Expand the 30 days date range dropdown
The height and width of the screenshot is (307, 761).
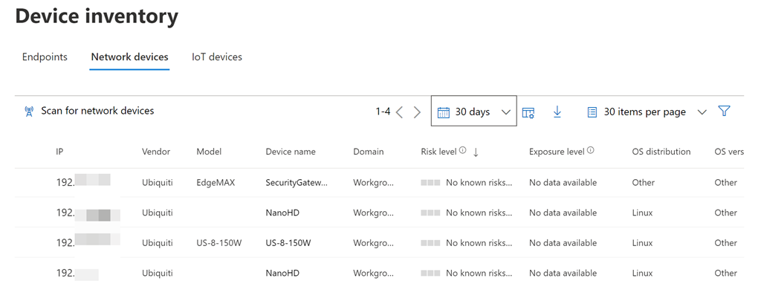474,112
